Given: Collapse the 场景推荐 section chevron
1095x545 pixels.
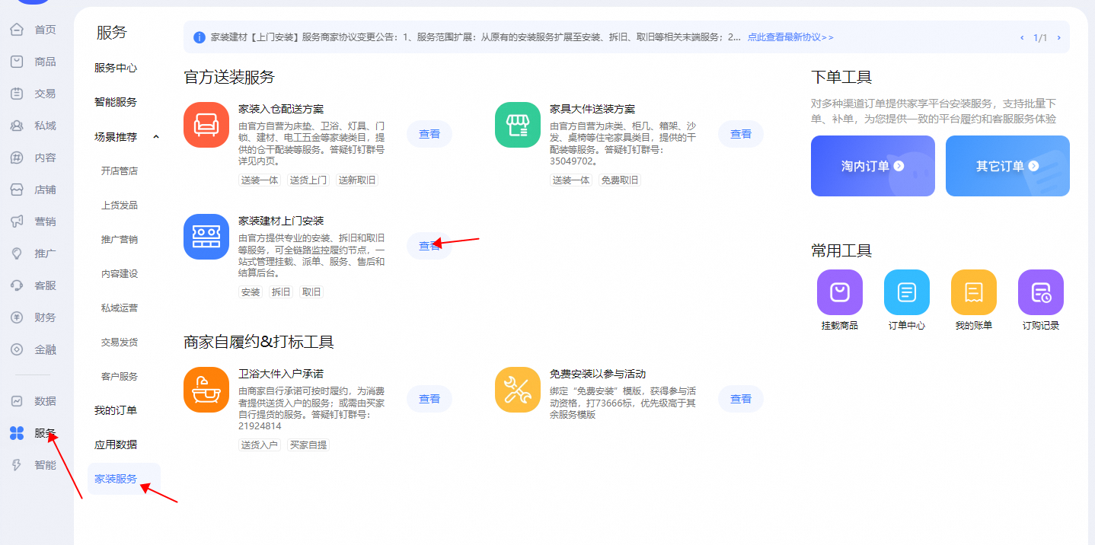Looking at the screenshot, I should 156,137.
